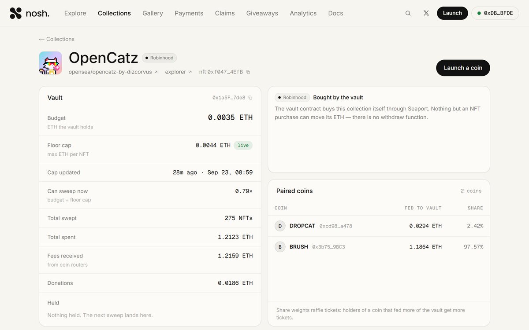Click the Paired coins heading
The width and height of the screenshot is (529, 330).
294,191
